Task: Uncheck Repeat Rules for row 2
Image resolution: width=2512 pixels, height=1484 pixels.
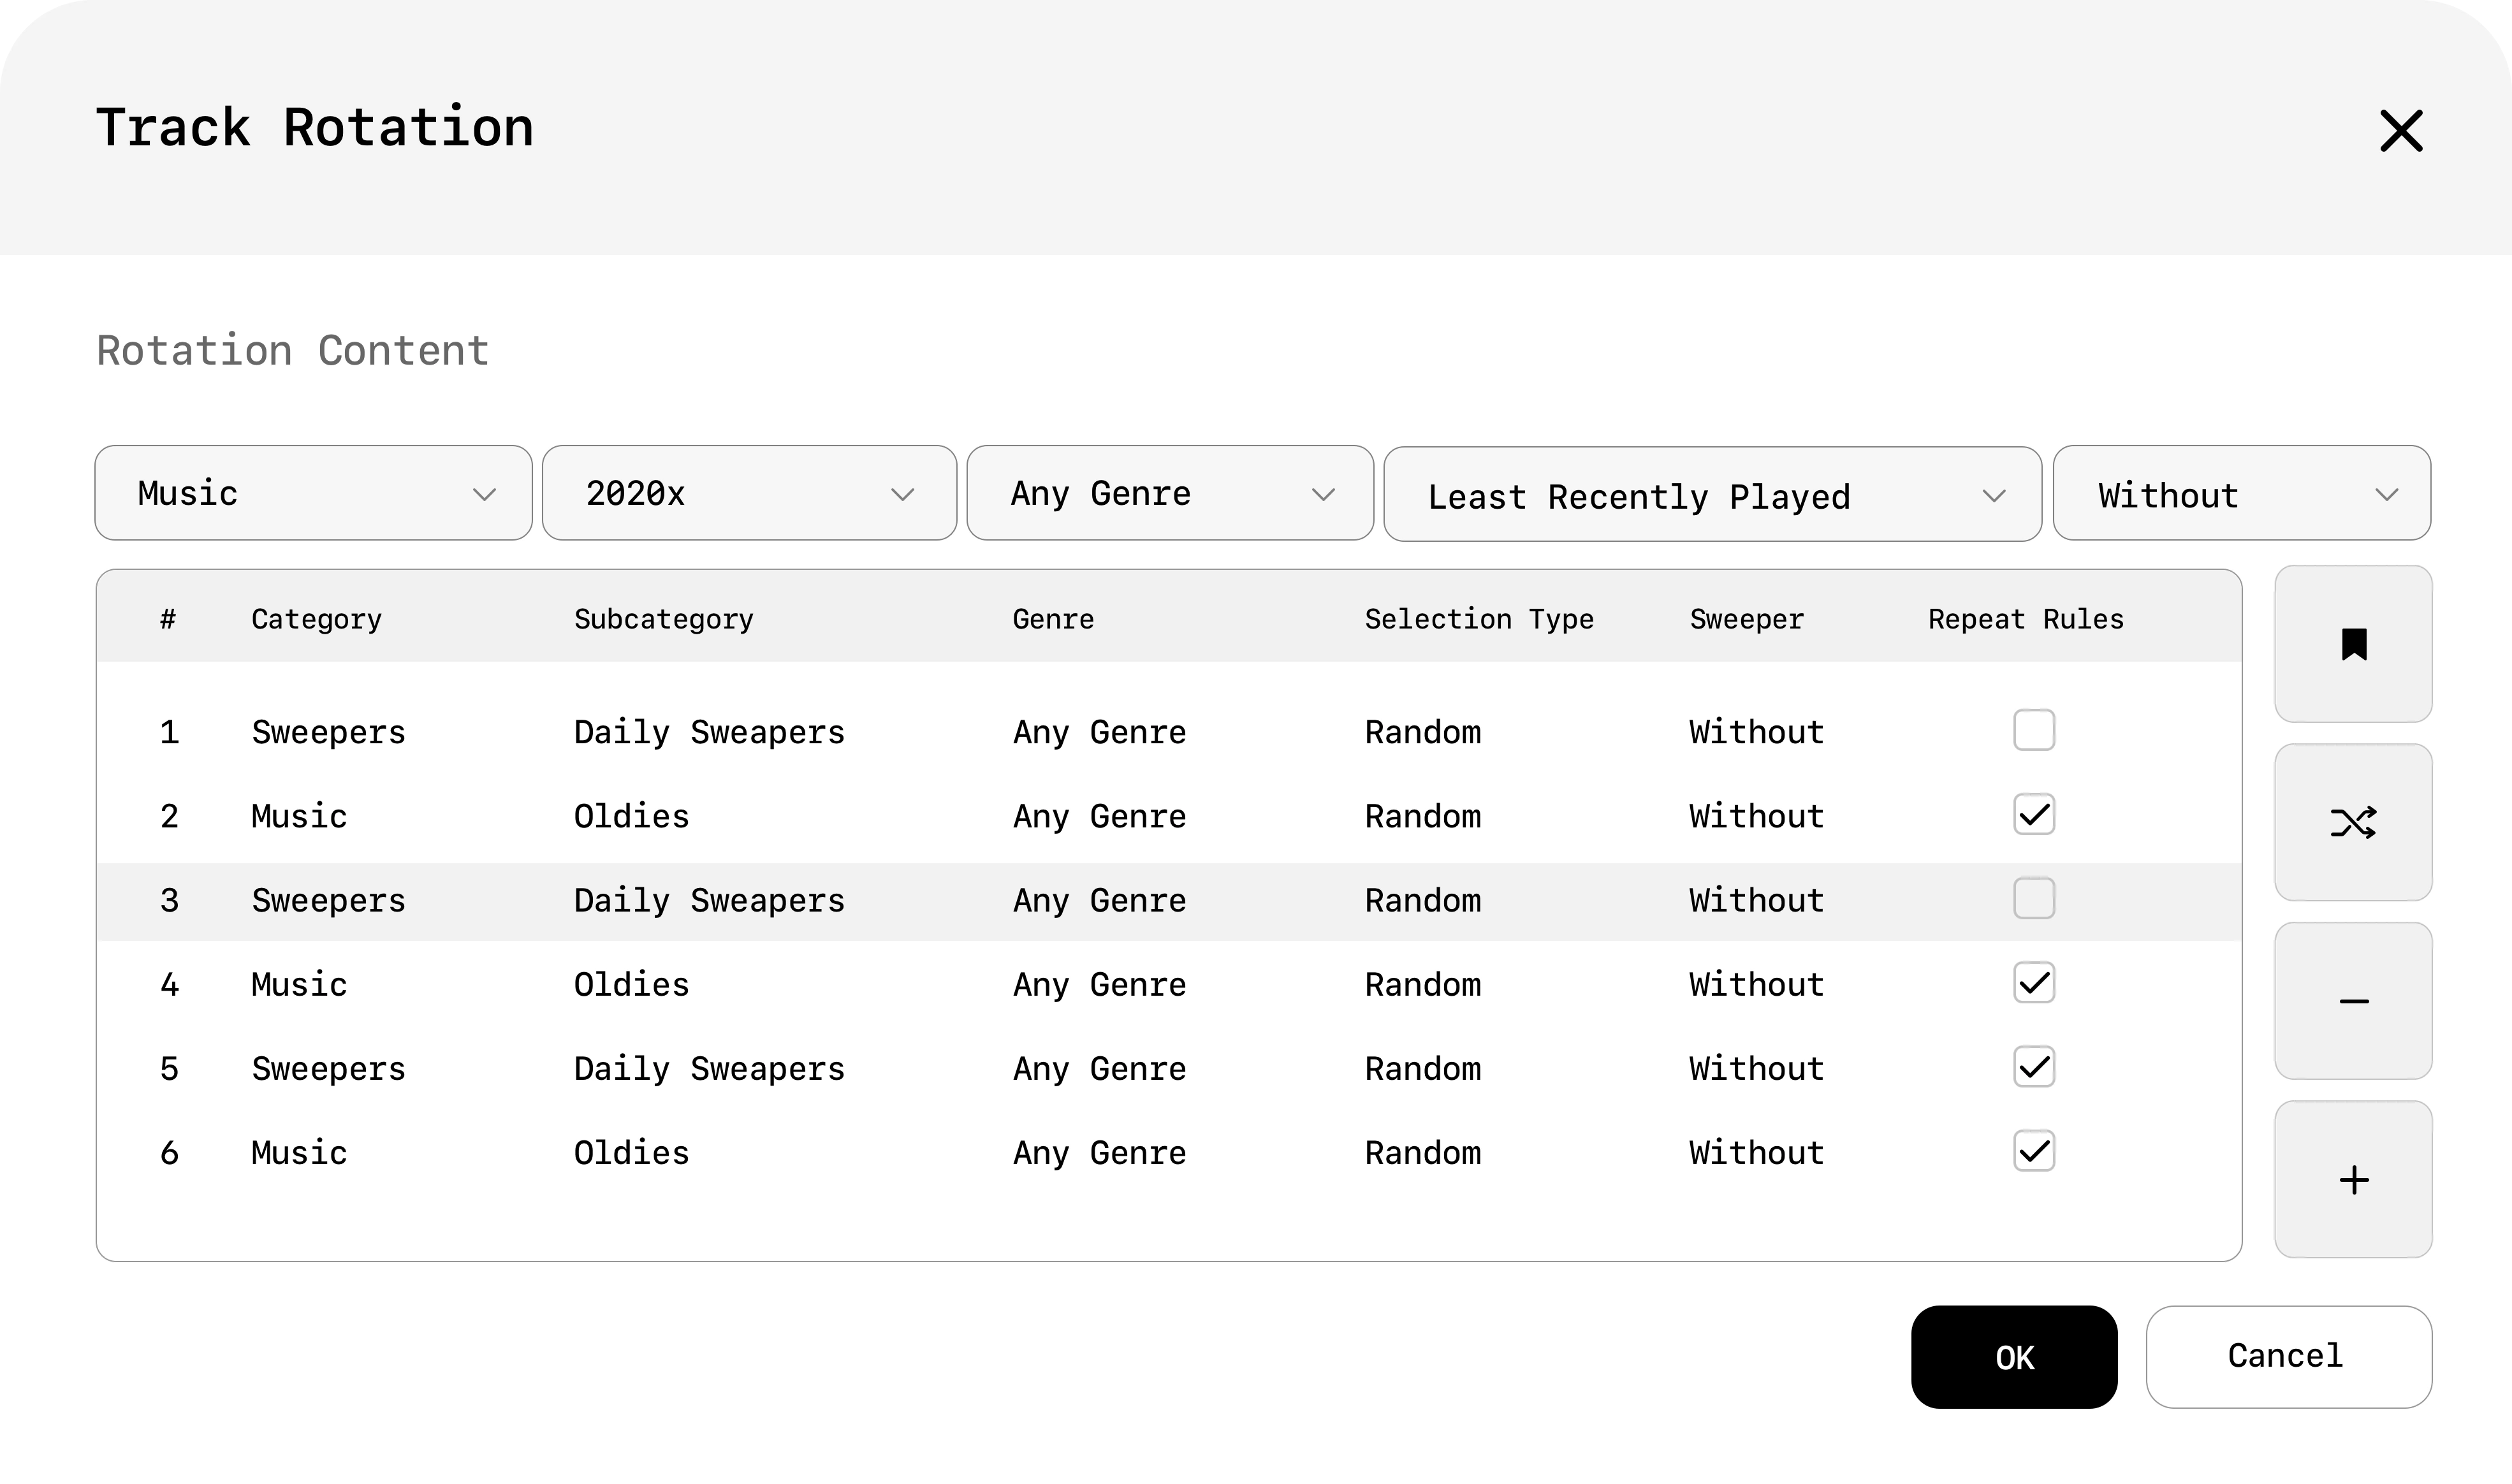Action: 2033,814
